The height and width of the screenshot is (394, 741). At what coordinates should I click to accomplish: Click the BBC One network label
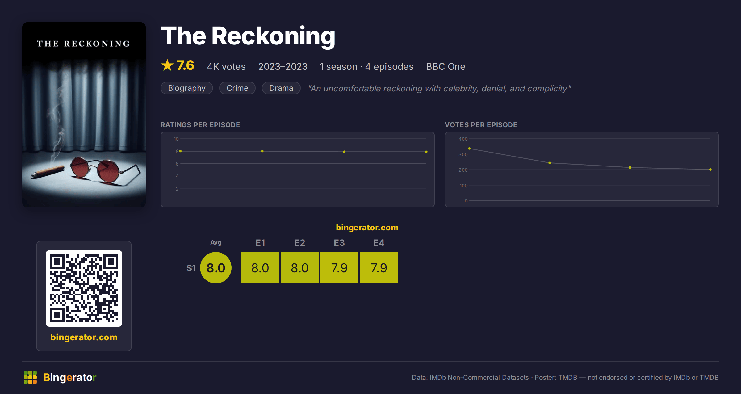coord(446,66)
